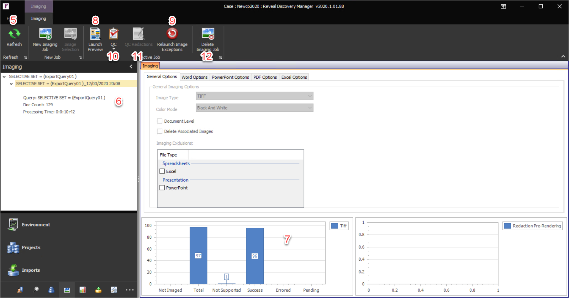The height and width of the screenshot is (298, 569).
Task: Switch to the PDF Options tab
Action: 265,77
